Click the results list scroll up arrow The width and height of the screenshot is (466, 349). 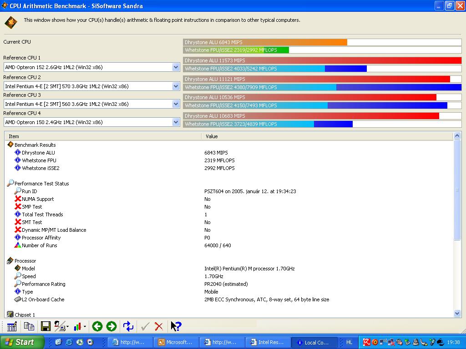pyautogui.click(x=457, y=135)
